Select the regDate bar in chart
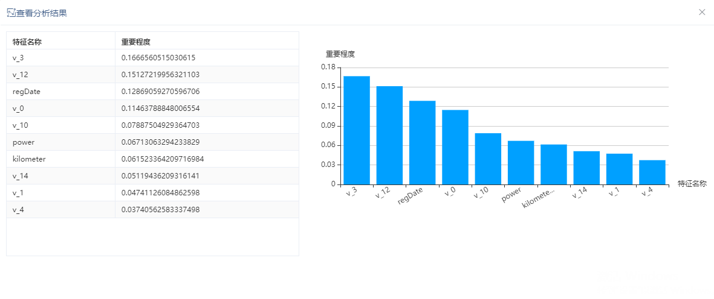Image resolution: width=714 pixels, height=299 pixels. click(422, 142)
